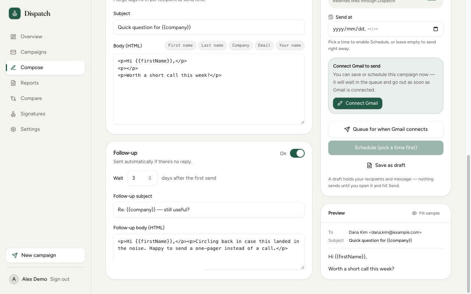Turn off the Follow-up toggle
The width and height of the screenshot is (471, 294).
tap(297, 153)
